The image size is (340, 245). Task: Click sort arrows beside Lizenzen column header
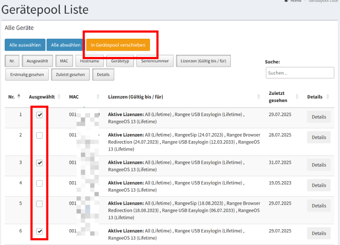click(259, 97)
